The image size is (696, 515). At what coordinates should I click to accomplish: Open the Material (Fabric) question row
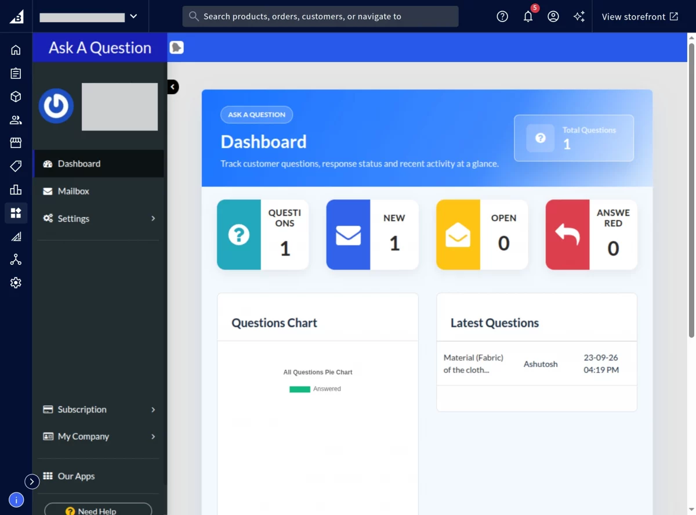(x=536, y=364)
